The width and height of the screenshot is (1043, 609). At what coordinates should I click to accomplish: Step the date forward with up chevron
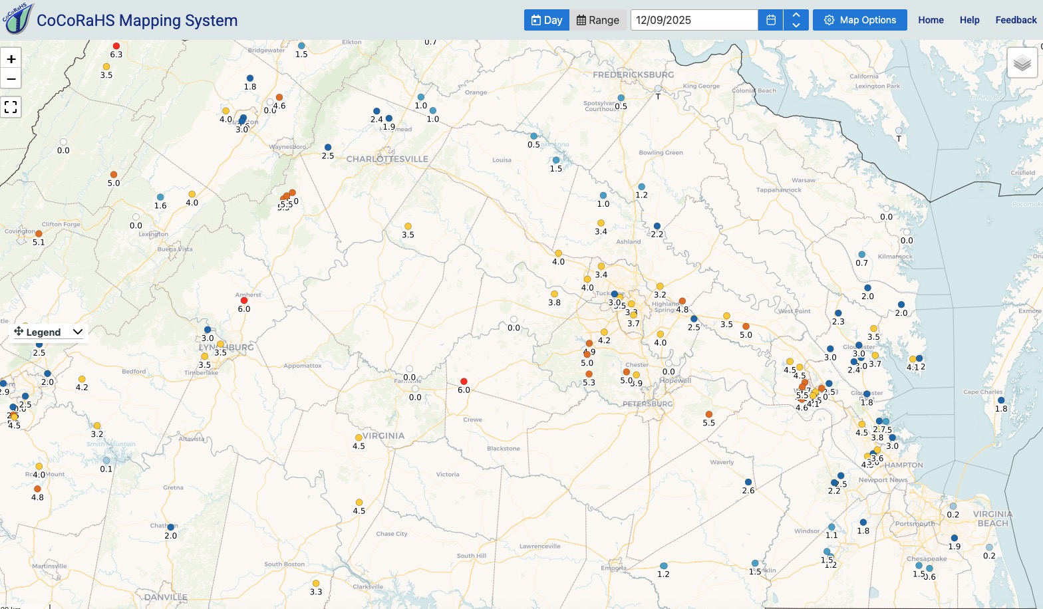(x=796, y=15)
